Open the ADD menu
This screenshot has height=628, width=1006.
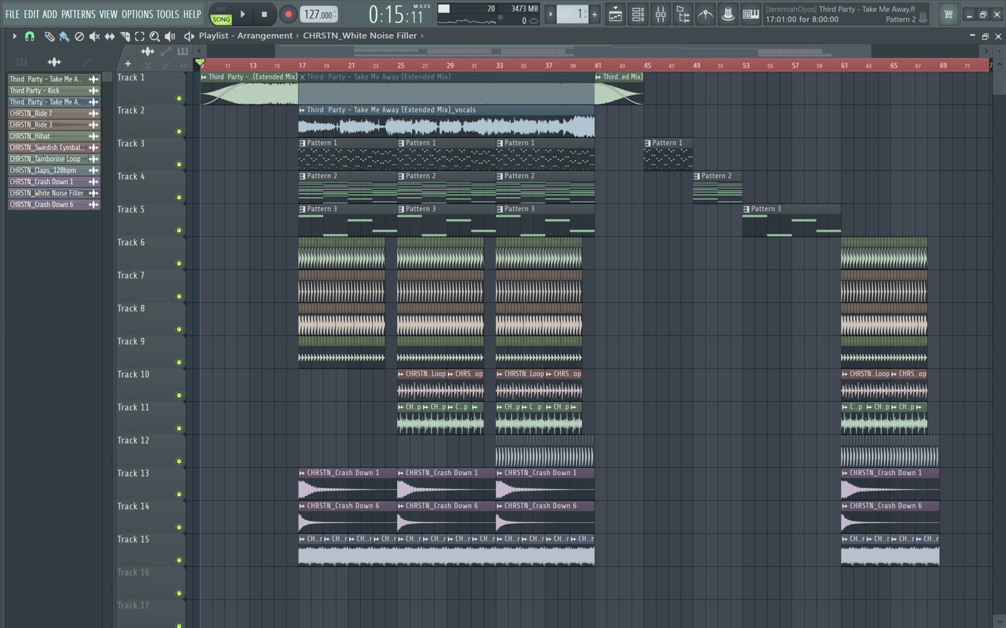pyautogui.click(x=50, y=14)
